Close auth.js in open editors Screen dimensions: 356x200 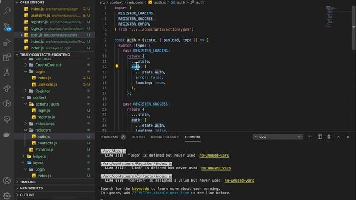22,35
